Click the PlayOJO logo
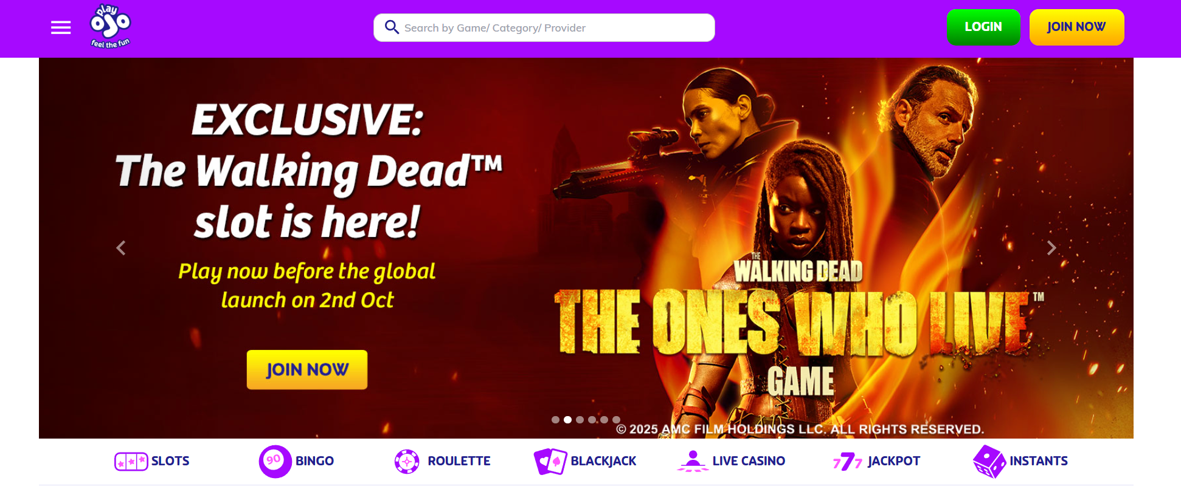1181x489 pixels. coord(110,26)
